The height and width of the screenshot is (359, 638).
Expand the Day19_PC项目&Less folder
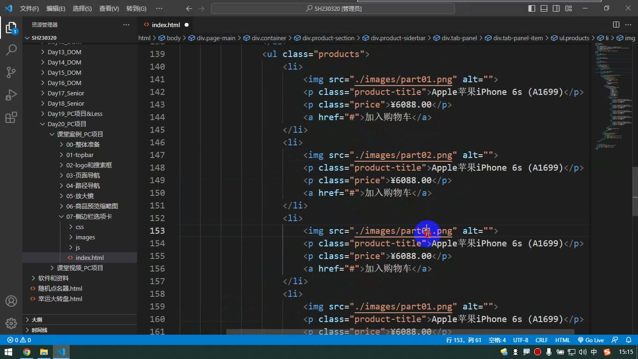point(75,114)
